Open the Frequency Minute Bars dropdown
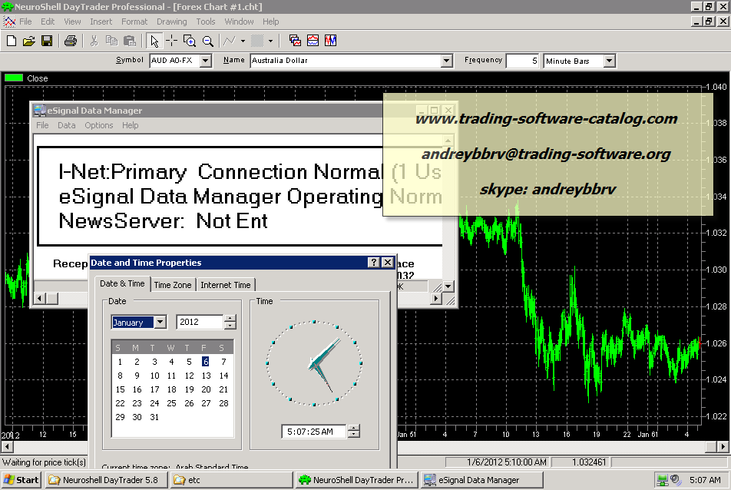The image size is (731, 490). (x=609, y=61)
